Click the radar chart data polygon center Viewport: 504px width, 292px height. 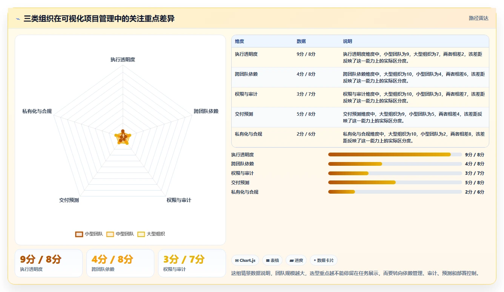click(x=122, y=138)
